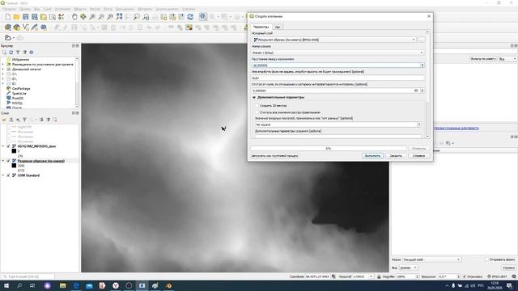Click the Collapse All icon in Browser panel

click(x=25, y=52)
